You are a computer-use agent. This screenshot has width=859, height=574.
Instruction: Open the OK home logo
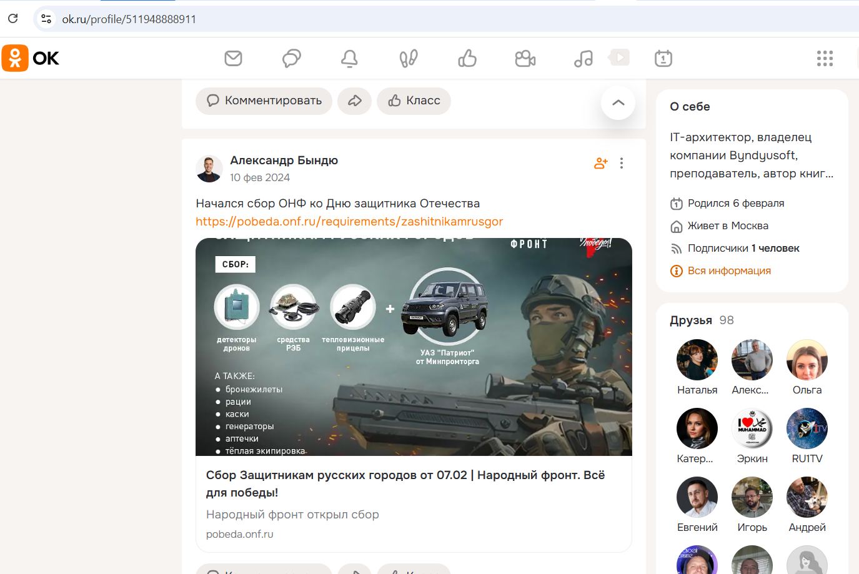[x=31, y=58]
